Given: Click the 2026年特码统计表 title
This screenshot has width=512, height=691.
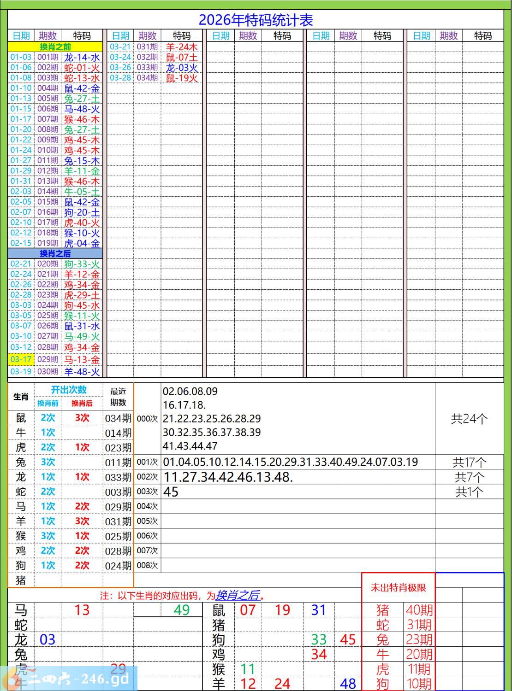Looking at the screenshot, I should coord(256,20).
